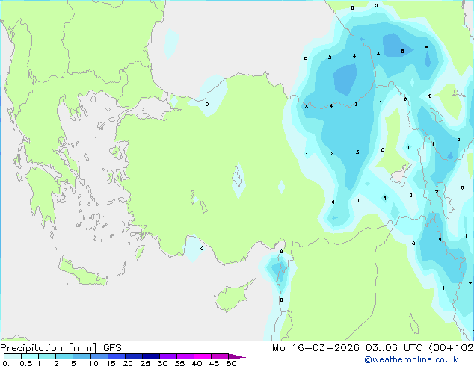Screen dimensions: 474x366
Task: Click the '(00+102' forecast offset text
Action: (451, 348)
